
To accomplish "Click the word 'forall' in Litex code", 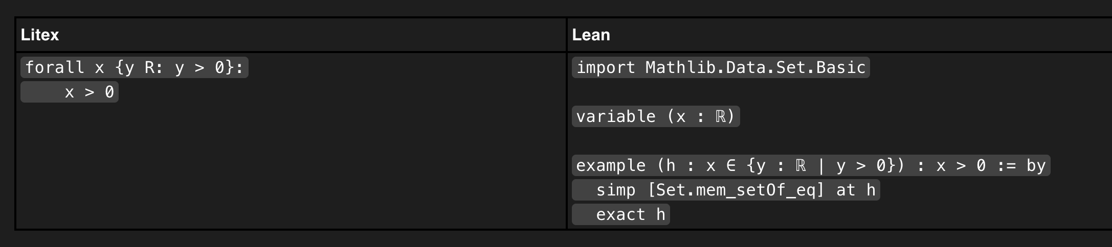I will tap(55, 67).
